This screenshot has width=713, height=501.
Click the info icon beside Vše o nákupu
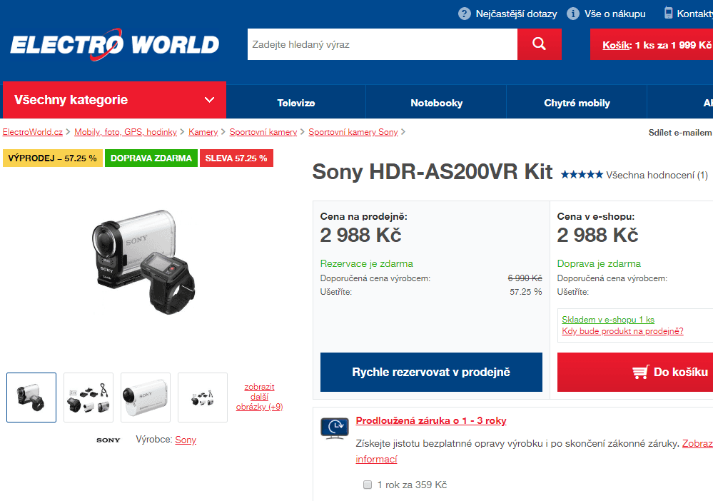coord(573,14)
